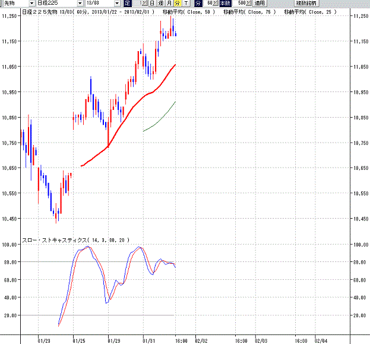Select the 月 monthly timeframe button
Viewport: 370px width, 344px height.
169,3
